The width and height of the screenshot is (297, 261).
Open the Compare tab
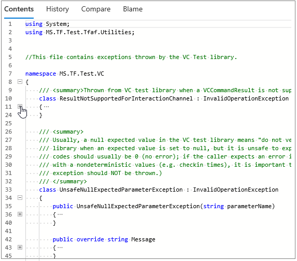click(x=96, y=9)
